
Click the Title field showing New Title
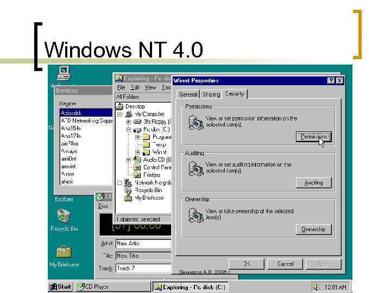143,256
